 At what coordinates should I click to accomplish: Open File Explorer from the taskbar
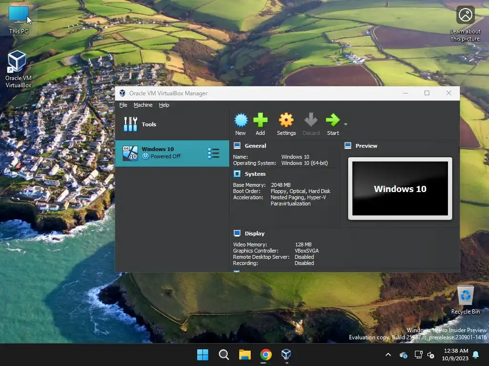[x=245, y=355]
